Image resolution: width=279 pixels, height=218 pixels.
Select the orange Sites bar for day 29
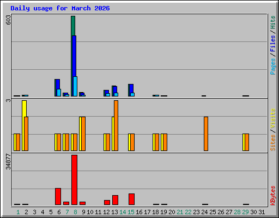tap(247, 142)
